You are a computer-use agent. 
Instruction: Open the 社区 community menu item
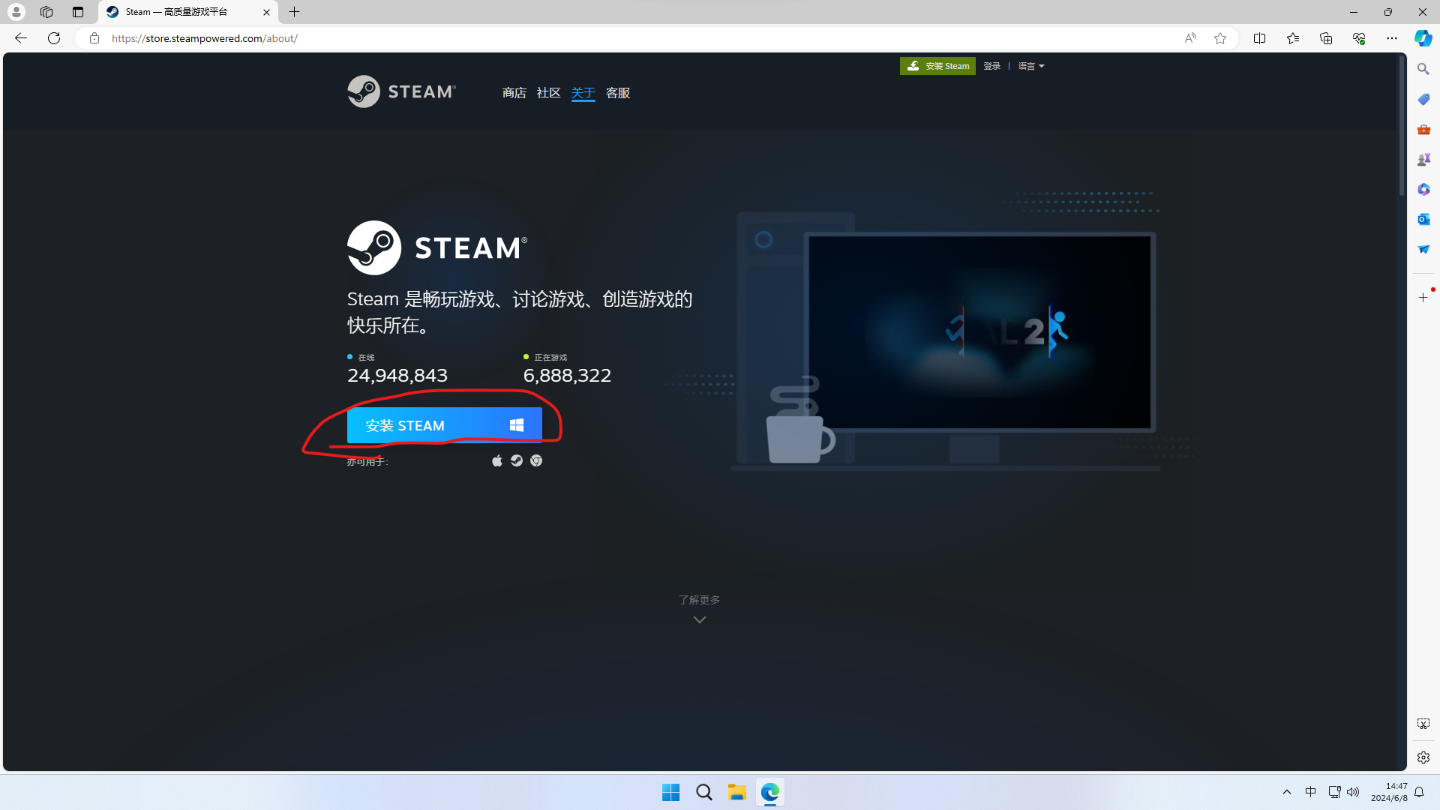(x=548, y=93)
